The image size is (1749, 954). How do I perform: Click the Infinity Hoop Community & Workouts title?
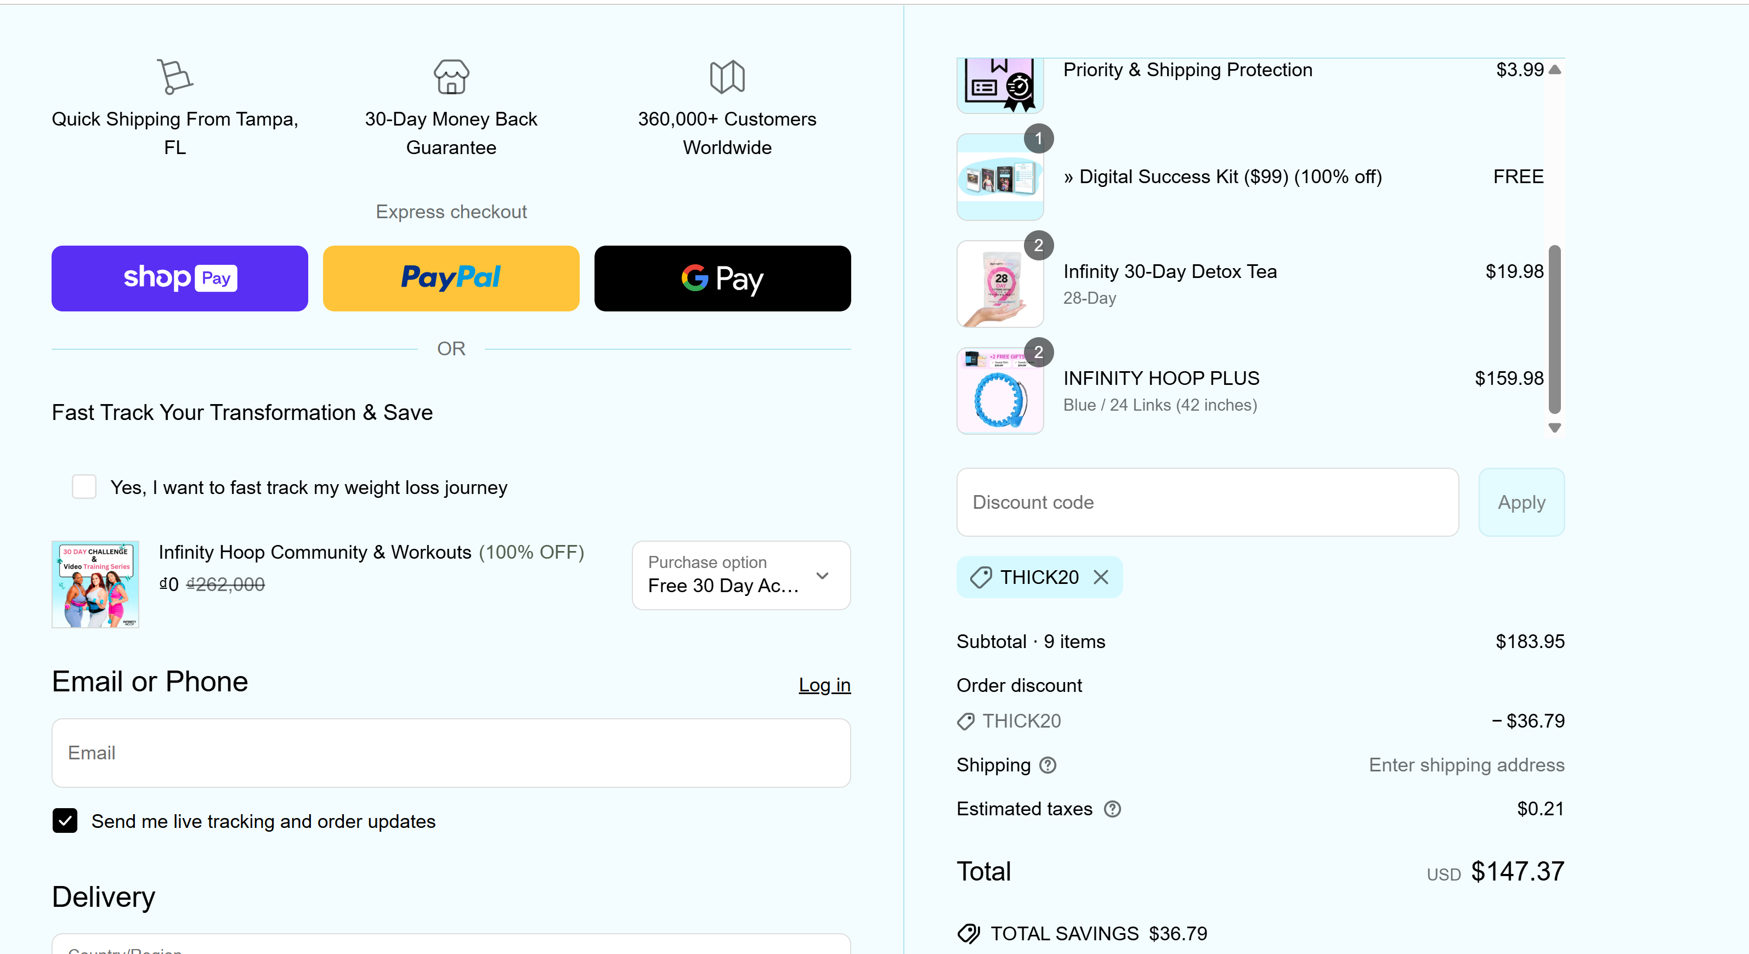click(x=315, y=552)
